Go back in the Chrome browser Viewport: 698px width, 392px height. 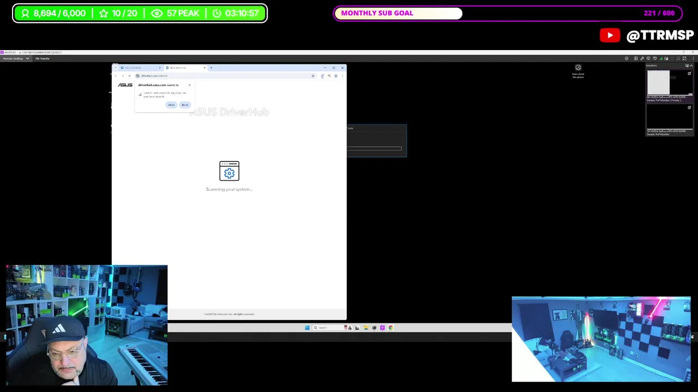(x=116, y=76)
